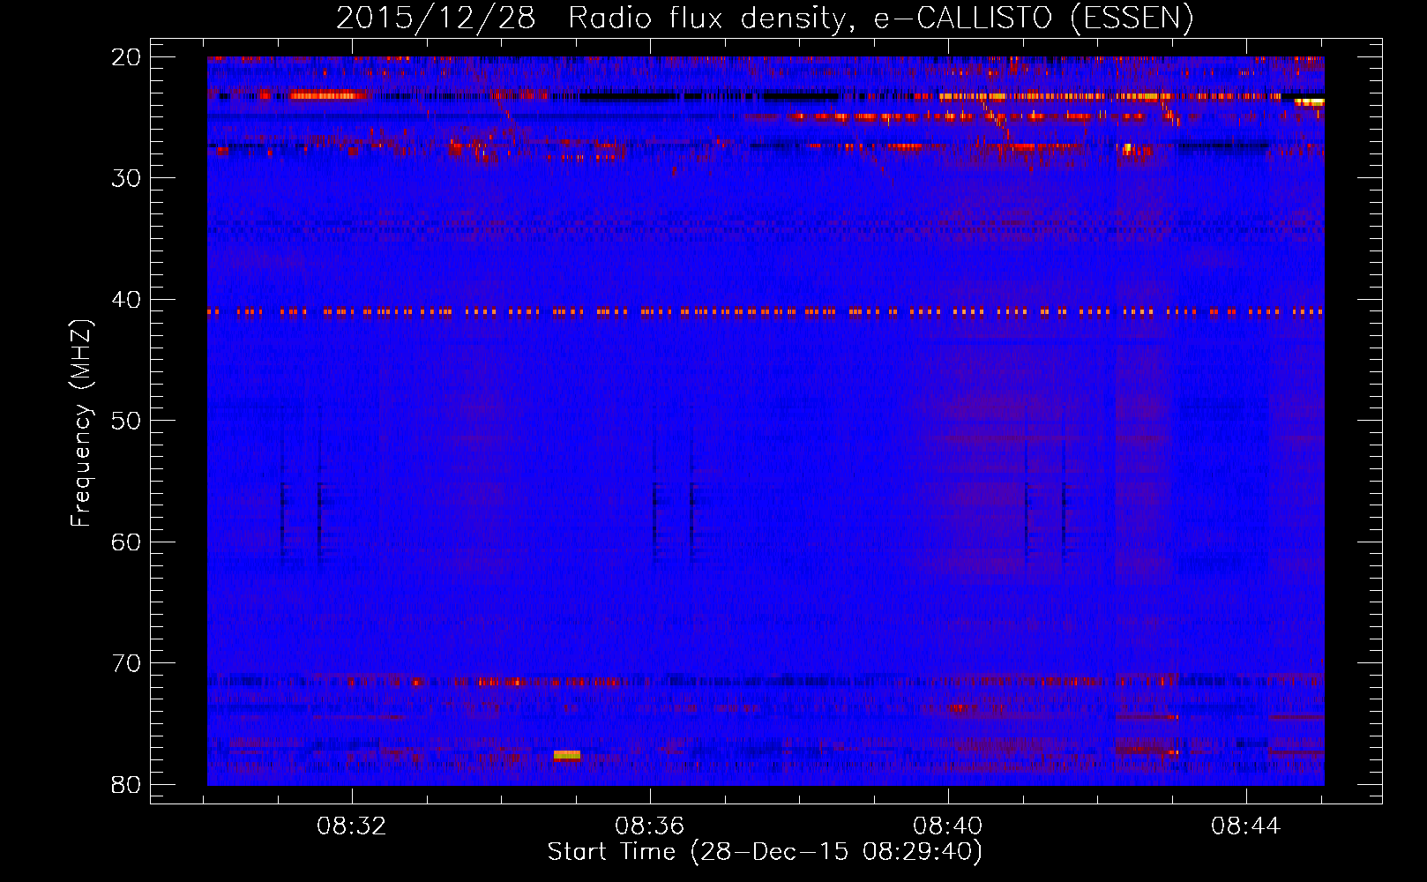1427x882 pixels.
Task: Select the 40 MHz frequency tick label
Action: tap(127, 300)
